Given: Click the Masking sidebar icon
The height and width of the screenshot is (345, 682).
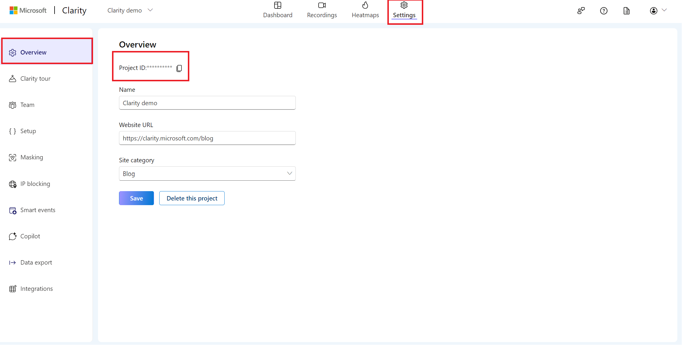Looking at the screenshot, I should pos(12,157).
